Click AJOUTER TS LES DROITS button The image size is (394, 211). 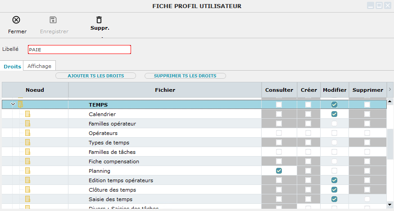click(x=95, y=76)
